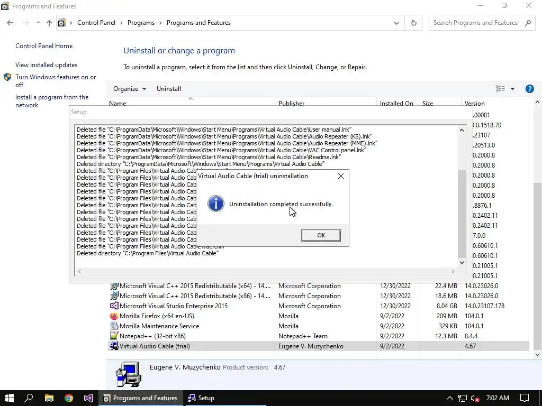Sort the list by Publisher column
Viewport: 542px width, 406px height.
coord(292,103)
